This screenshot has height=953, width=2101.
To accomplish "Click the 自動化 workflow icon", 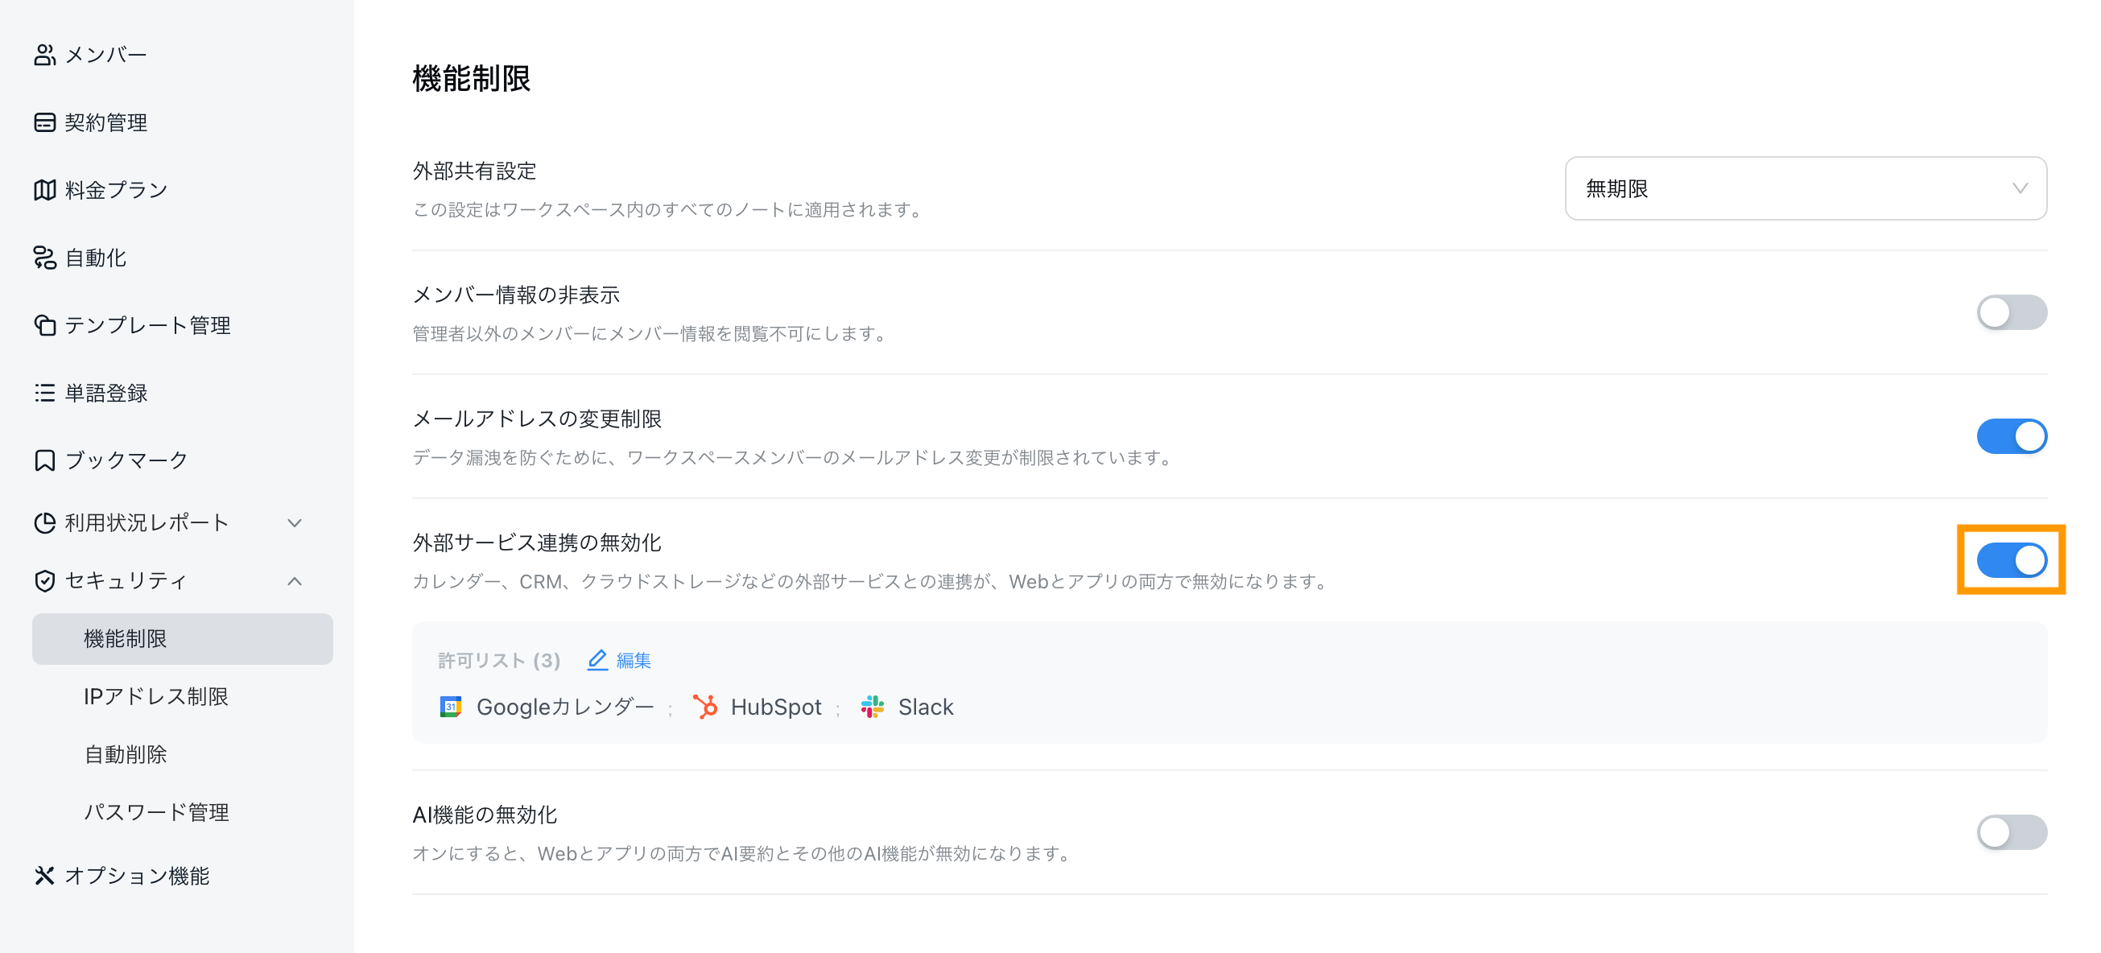I will [x=44, y=258].
